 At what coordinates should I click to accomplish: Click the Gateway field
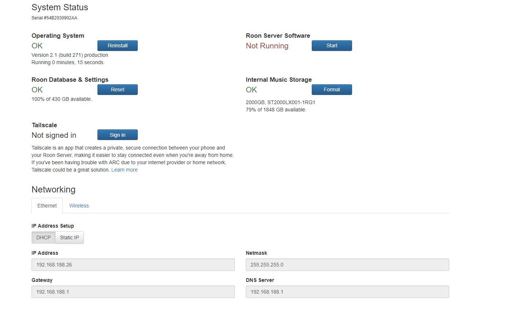(x=133, y=292)
